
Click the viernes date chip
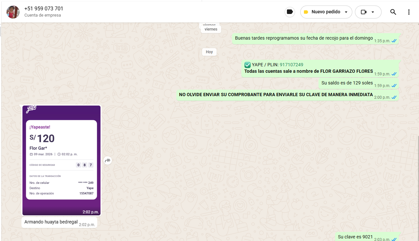(x=211, y=29)
